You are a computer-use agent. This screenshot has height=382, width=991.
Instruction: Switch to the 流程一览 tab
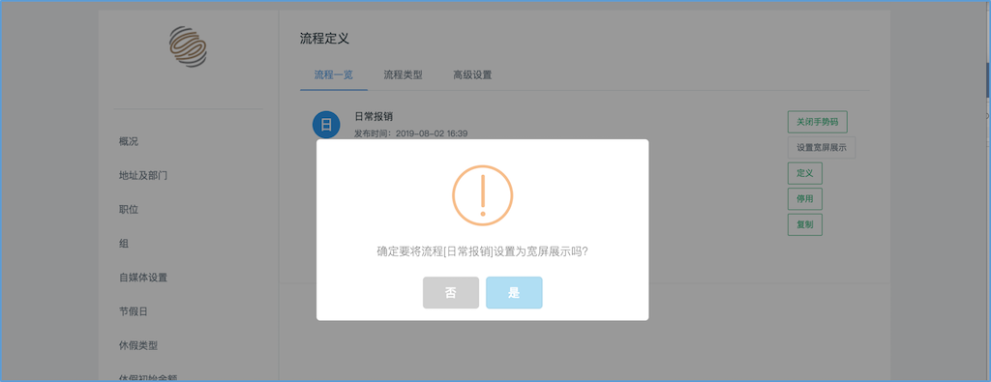pyautogui.click(x=333, y=75)
